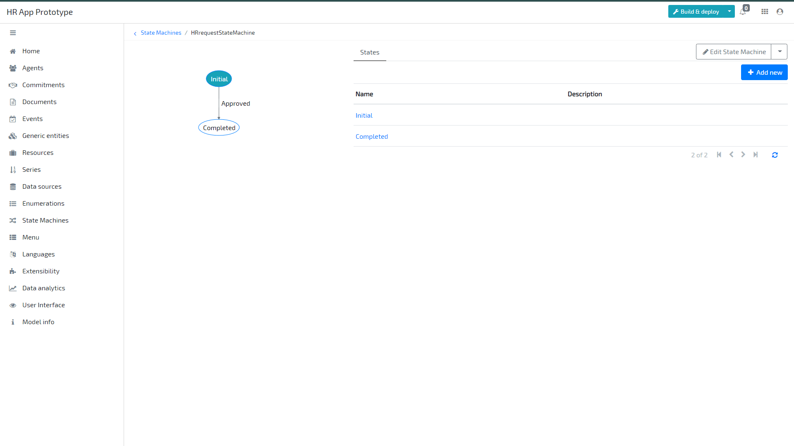
Task: Click the Name column header
Action: pyautogui.click(x=364, y=94)
